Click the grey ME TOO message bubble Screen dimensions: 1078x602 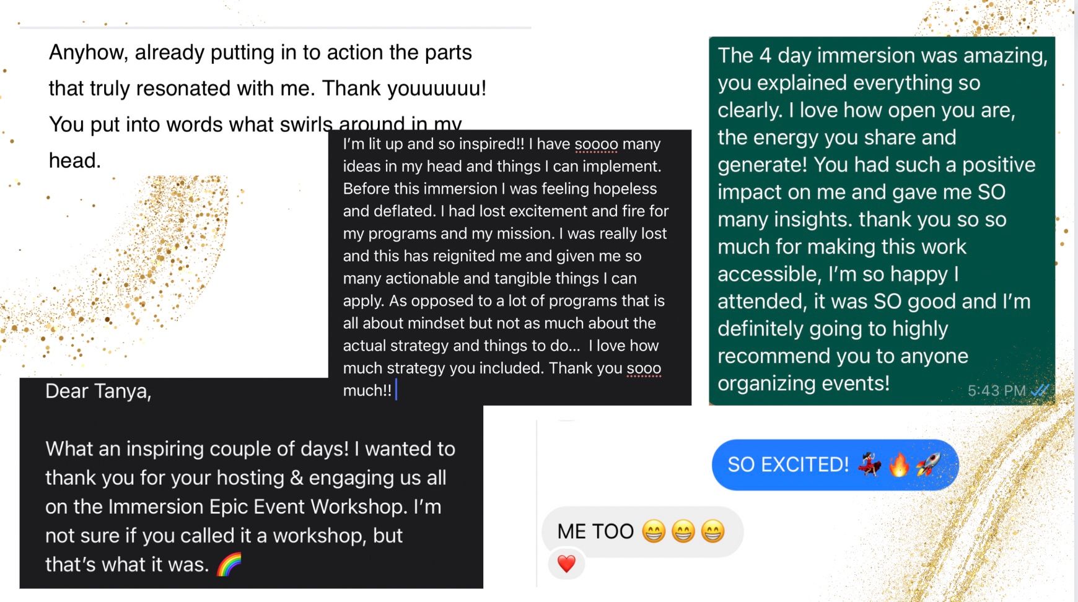642,531
